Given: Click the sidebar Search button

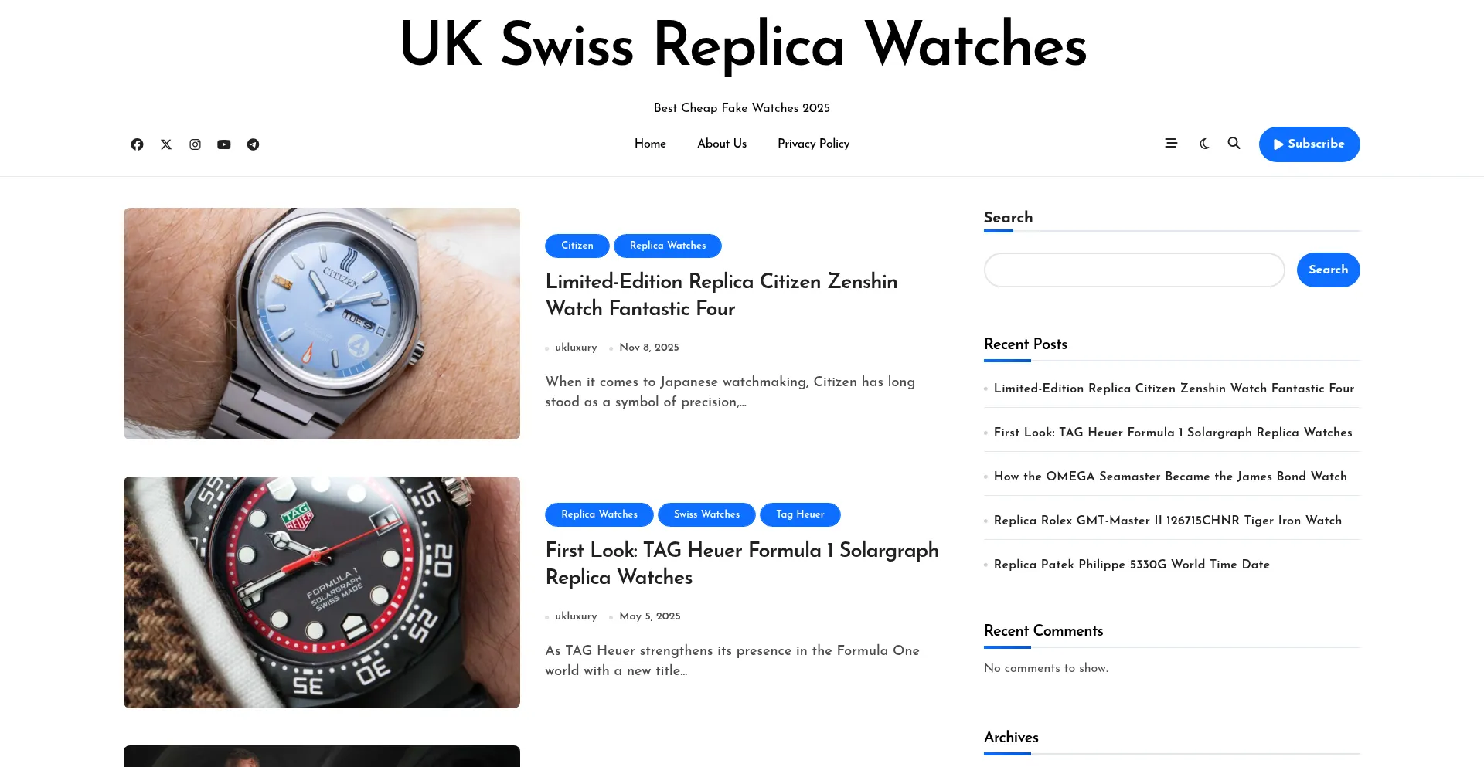Looking at the screenshot, I should coord(1328,270).
